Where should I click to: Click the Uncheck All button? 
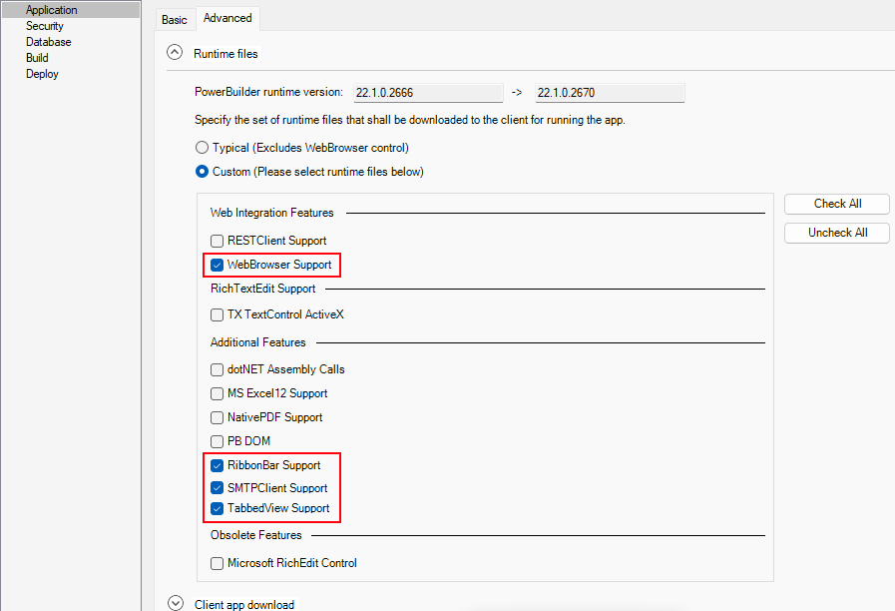837,233
